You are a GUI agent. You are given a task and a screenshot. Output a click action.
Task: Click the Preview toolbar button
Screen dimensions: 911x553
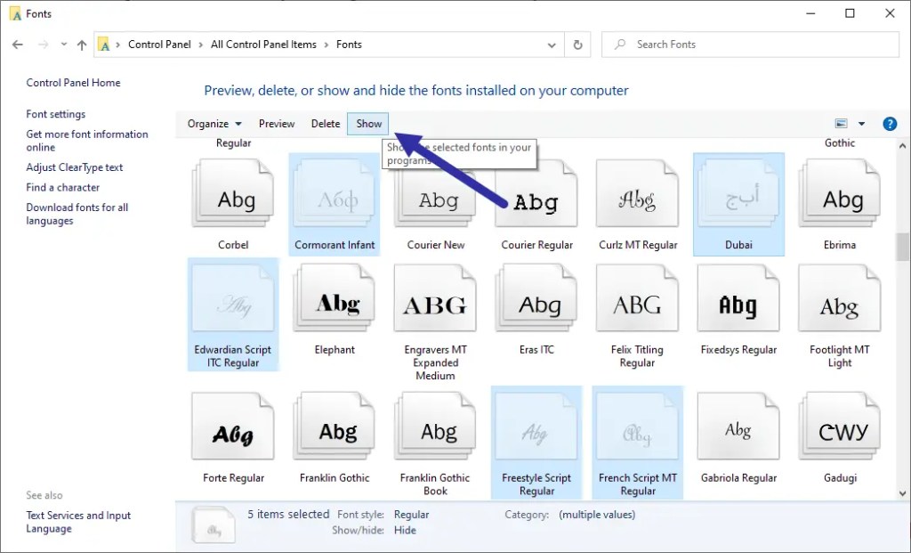[x=277, y=124]
